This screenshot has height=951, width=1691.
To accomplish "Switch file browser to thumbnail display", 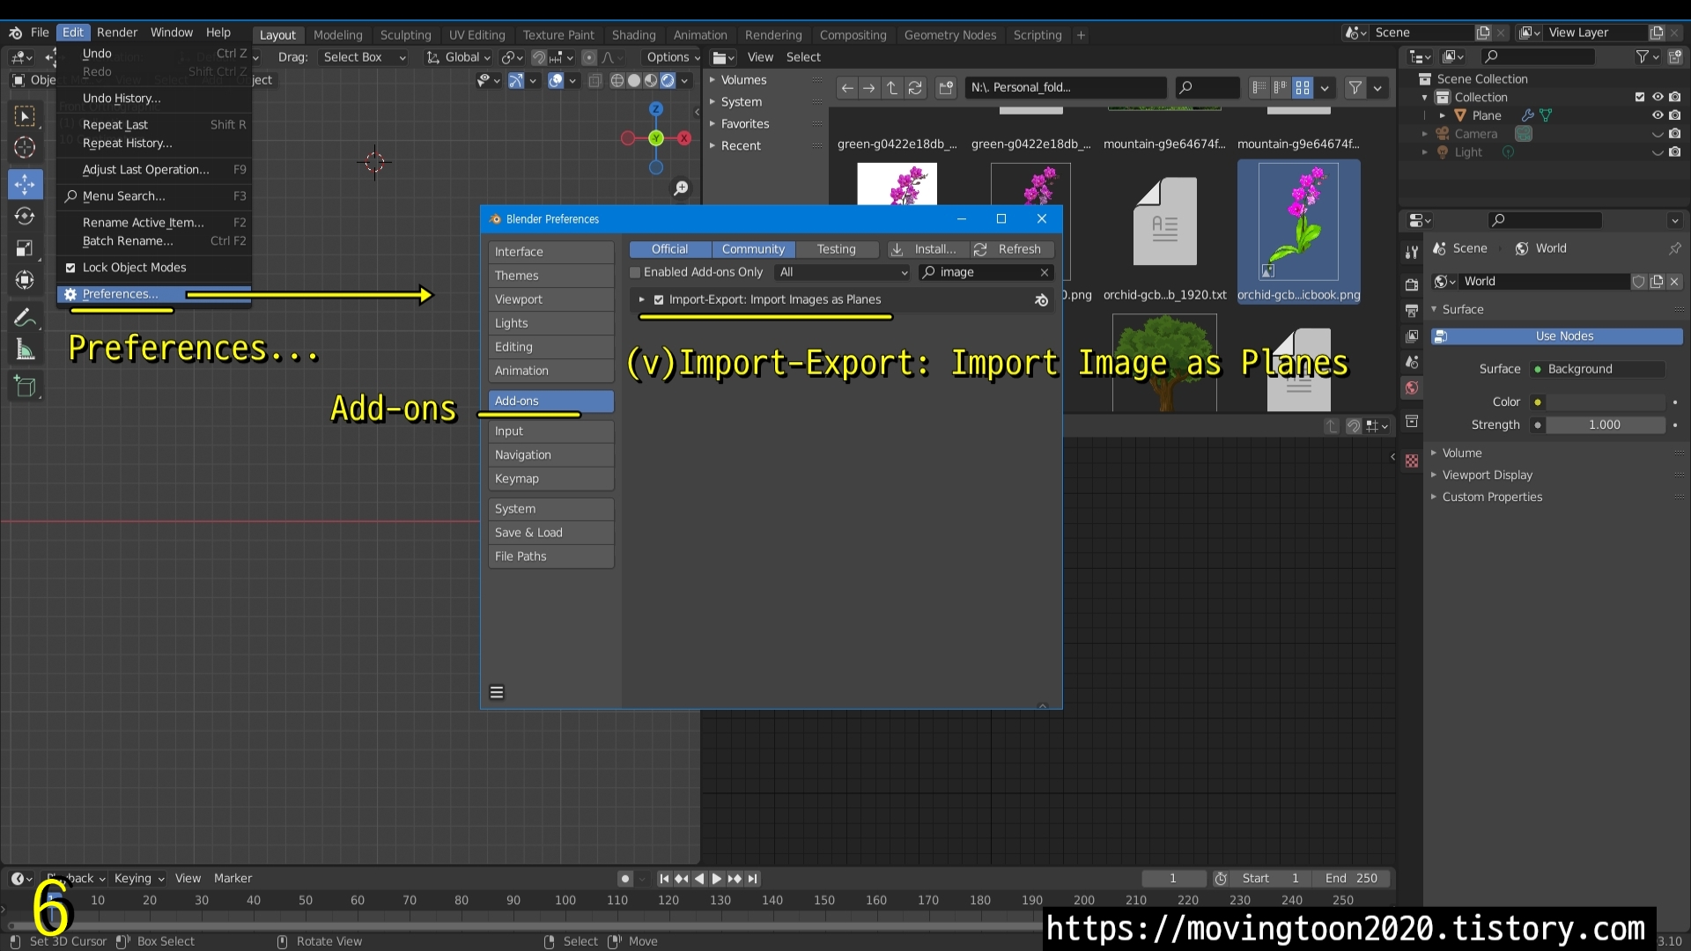I will click(x=1303, y=87).
